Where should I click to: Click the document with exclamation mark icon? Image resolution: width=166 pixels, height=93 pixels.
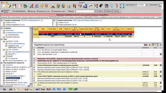pos(20,6)
